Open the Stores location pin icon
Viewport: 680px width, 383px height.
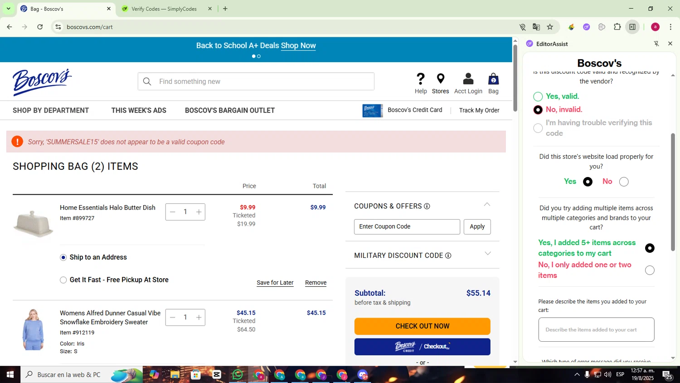tap(440, 79)
